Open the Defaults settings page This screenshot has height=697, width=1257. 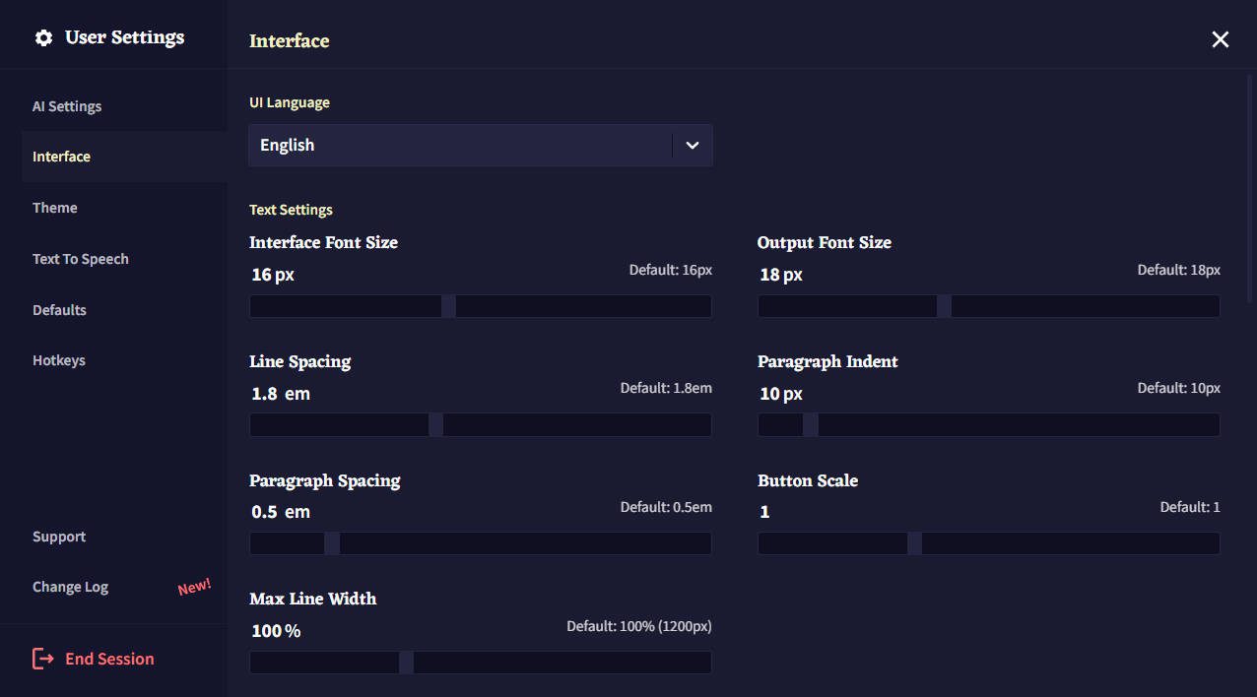pyautogui.click(x=59, y=309)
